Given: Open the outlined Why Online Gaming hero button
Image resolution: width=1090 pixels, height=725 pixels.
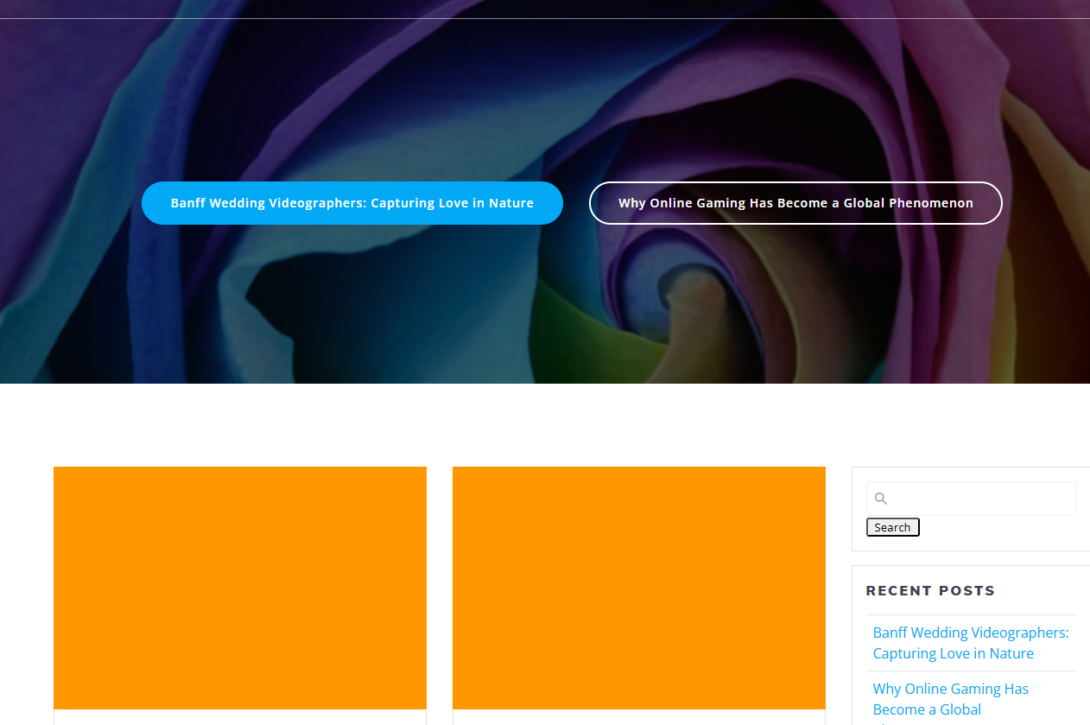Looking at the screenshot, I should coord(795,203).
